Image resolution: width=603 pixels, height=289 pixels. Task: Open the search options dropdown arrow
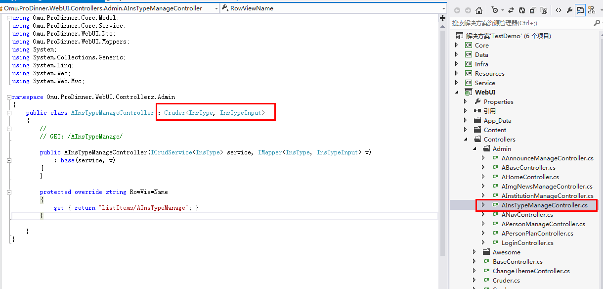(x=602, y=23)
